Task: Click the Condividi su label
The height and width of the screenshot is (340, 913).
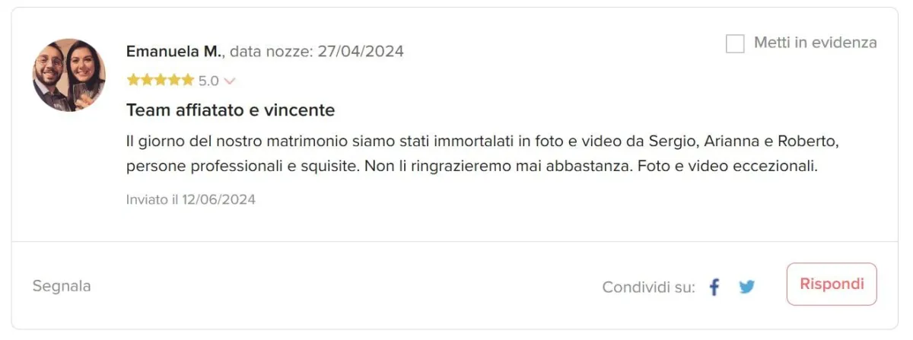Action: pos(649,288)
